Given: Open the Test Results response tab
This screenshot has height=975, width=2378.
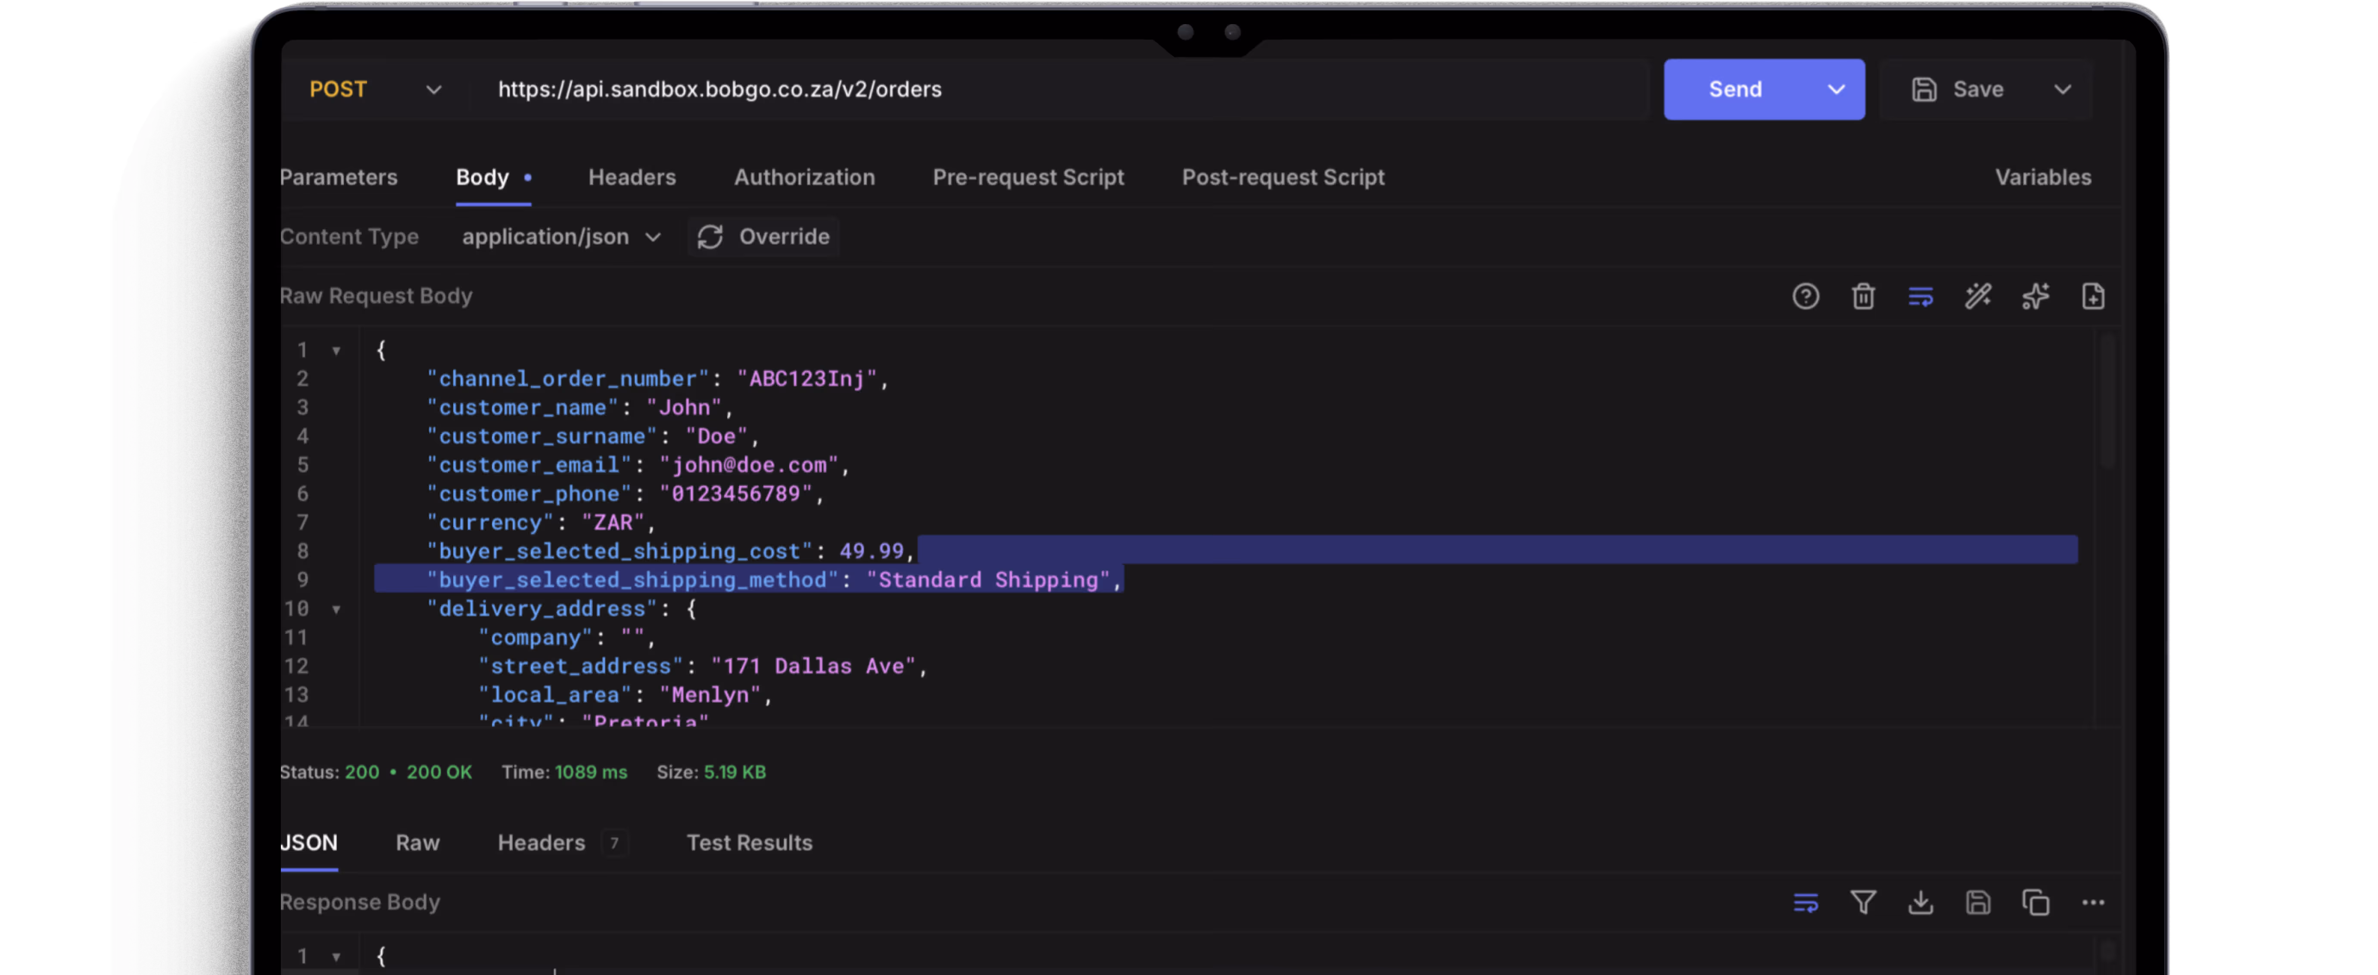Looking at the screenshot, I should pyautogui.click(x=749, y=842).
